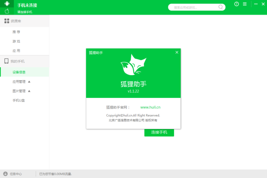Switch to the Apple device tab icon
Image resolution: width=267 pixels, height=178 pixels.
[x=7, y=11]
